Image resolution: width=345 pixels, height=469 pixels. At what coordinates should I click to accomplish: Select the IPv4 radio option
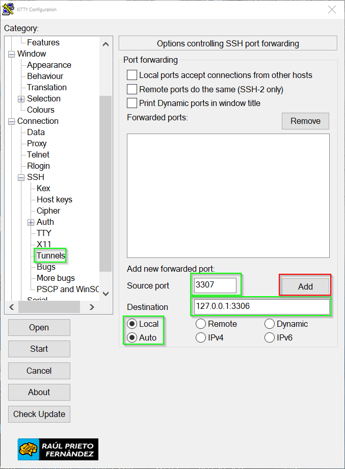(201, 337)
